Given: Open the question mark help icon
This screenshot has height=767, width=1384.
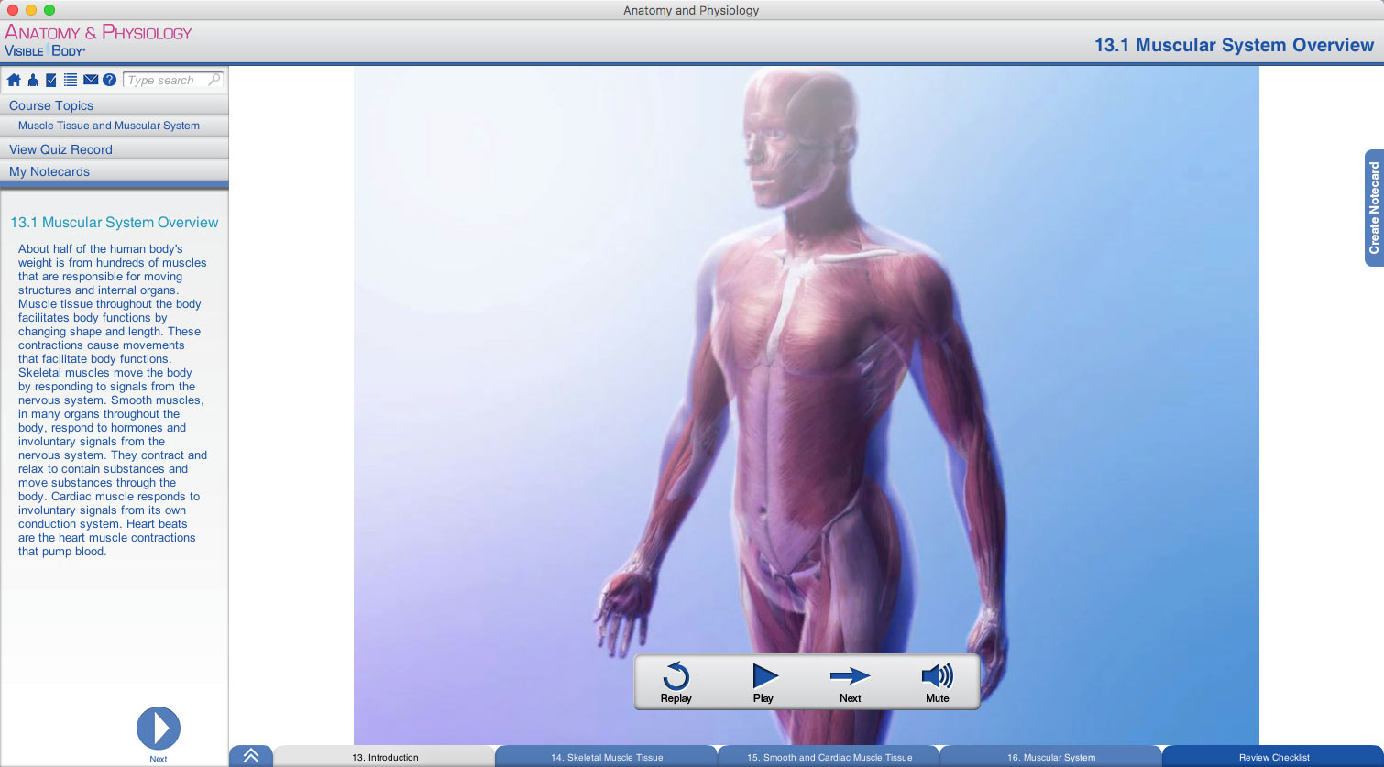Looking at the screenshot, I should click(x=109, y=81).
